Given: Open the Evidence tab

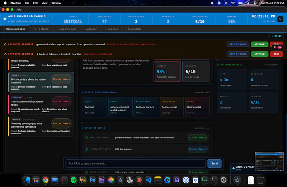Looking at the screenshot, I should point(111,29).
